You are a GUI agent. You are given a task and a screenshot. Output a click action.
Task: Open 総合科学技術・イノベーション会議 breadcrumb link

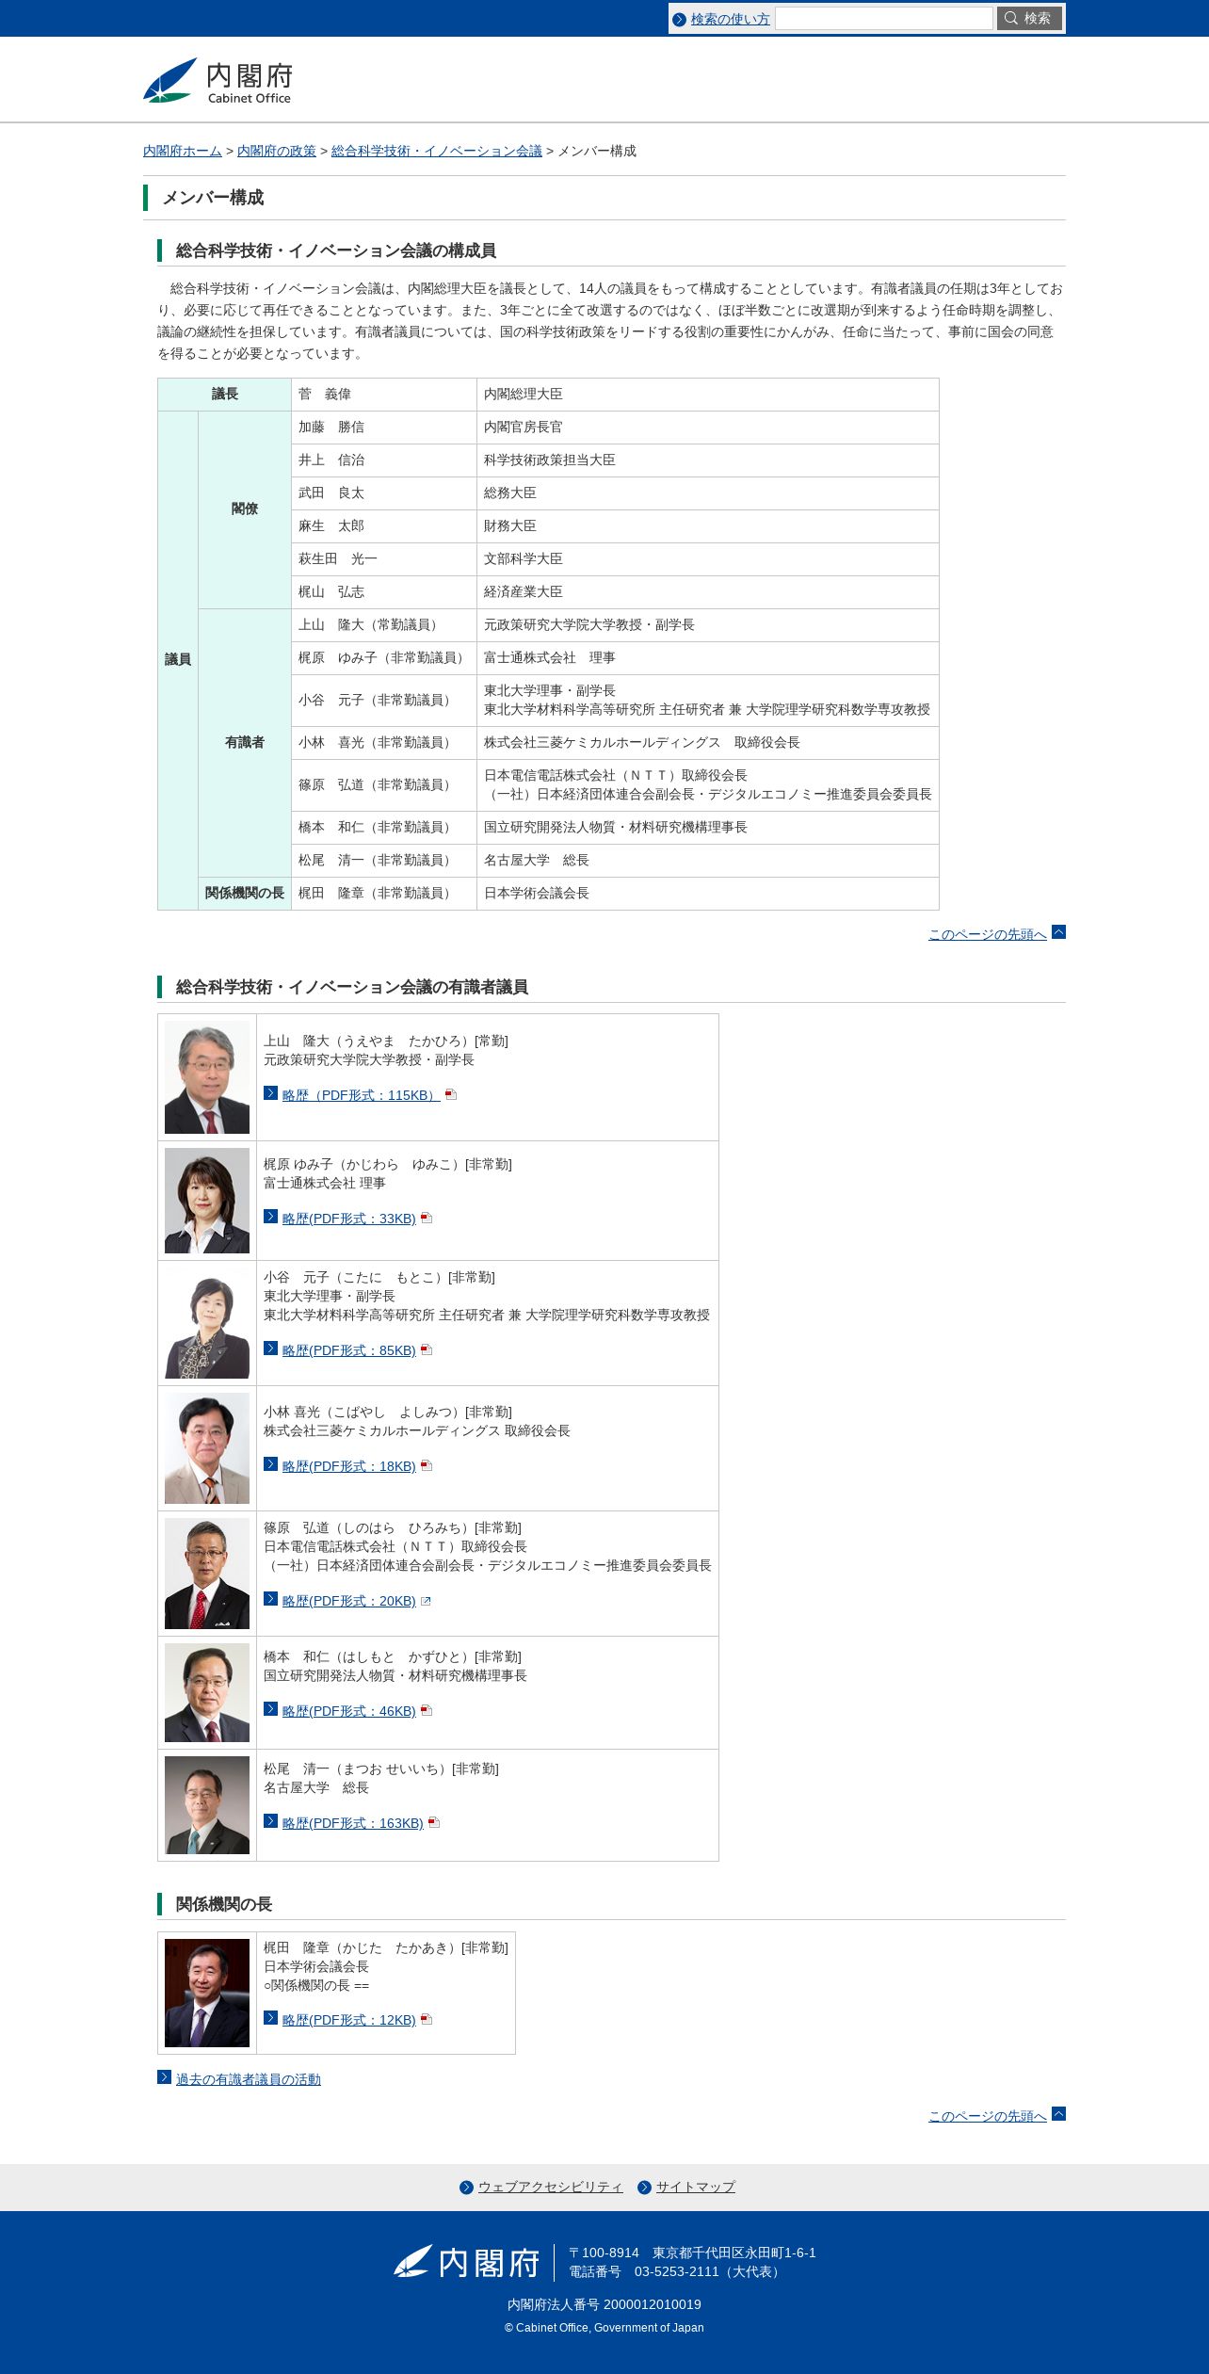click(x=437, y=151)
